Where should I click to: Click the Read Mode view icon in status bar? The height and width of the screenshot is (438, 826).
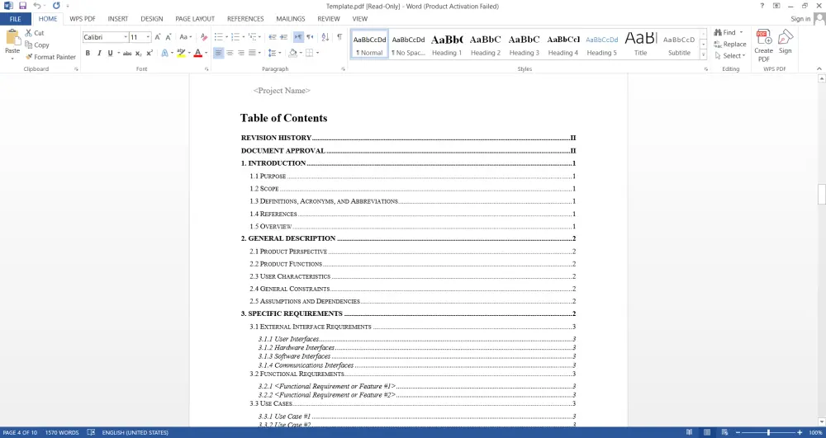(690, 432)
